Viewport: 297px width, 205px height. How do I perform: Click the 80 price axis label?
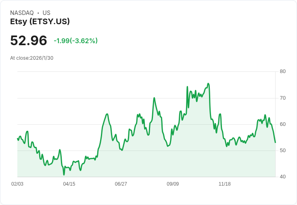pyautogui.click(x=282, y=71)
